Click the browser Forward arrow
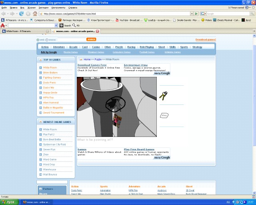Screen dimensions: 256x205 (x=12, y=14)
